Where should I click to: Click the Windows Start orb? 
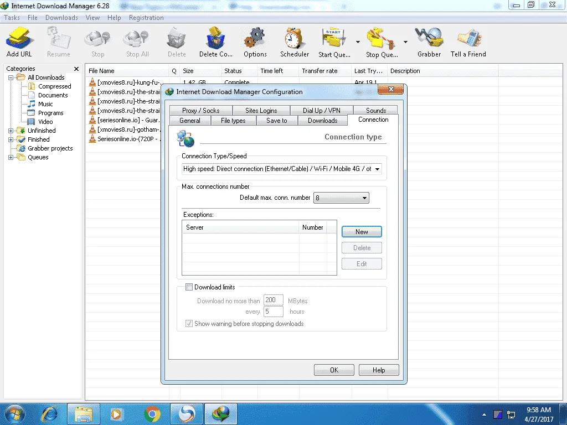(x=15, y=414)
